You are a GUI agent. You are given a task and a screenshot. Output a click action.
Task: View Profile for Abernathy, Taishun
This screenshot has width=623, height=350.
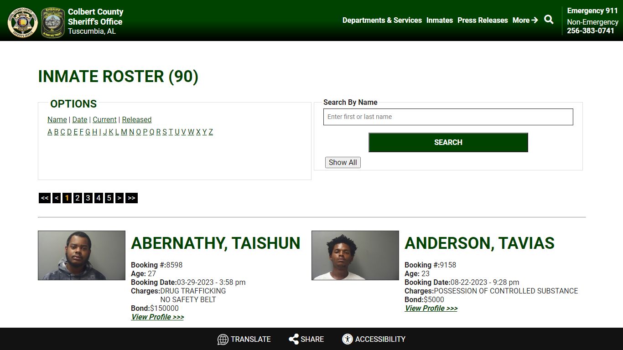(157, 317)
